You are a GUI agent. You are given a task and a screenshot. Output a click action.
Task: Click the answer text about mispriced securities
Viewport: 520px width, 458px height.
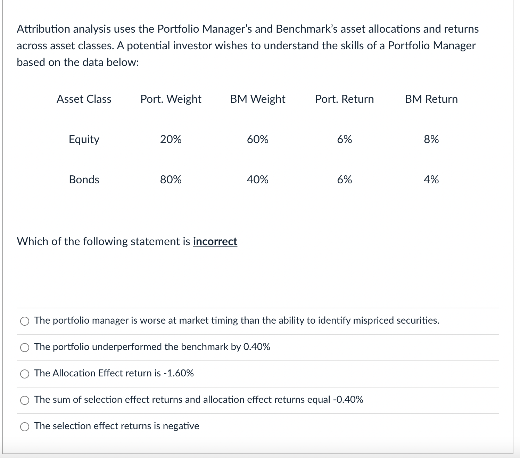236,320
